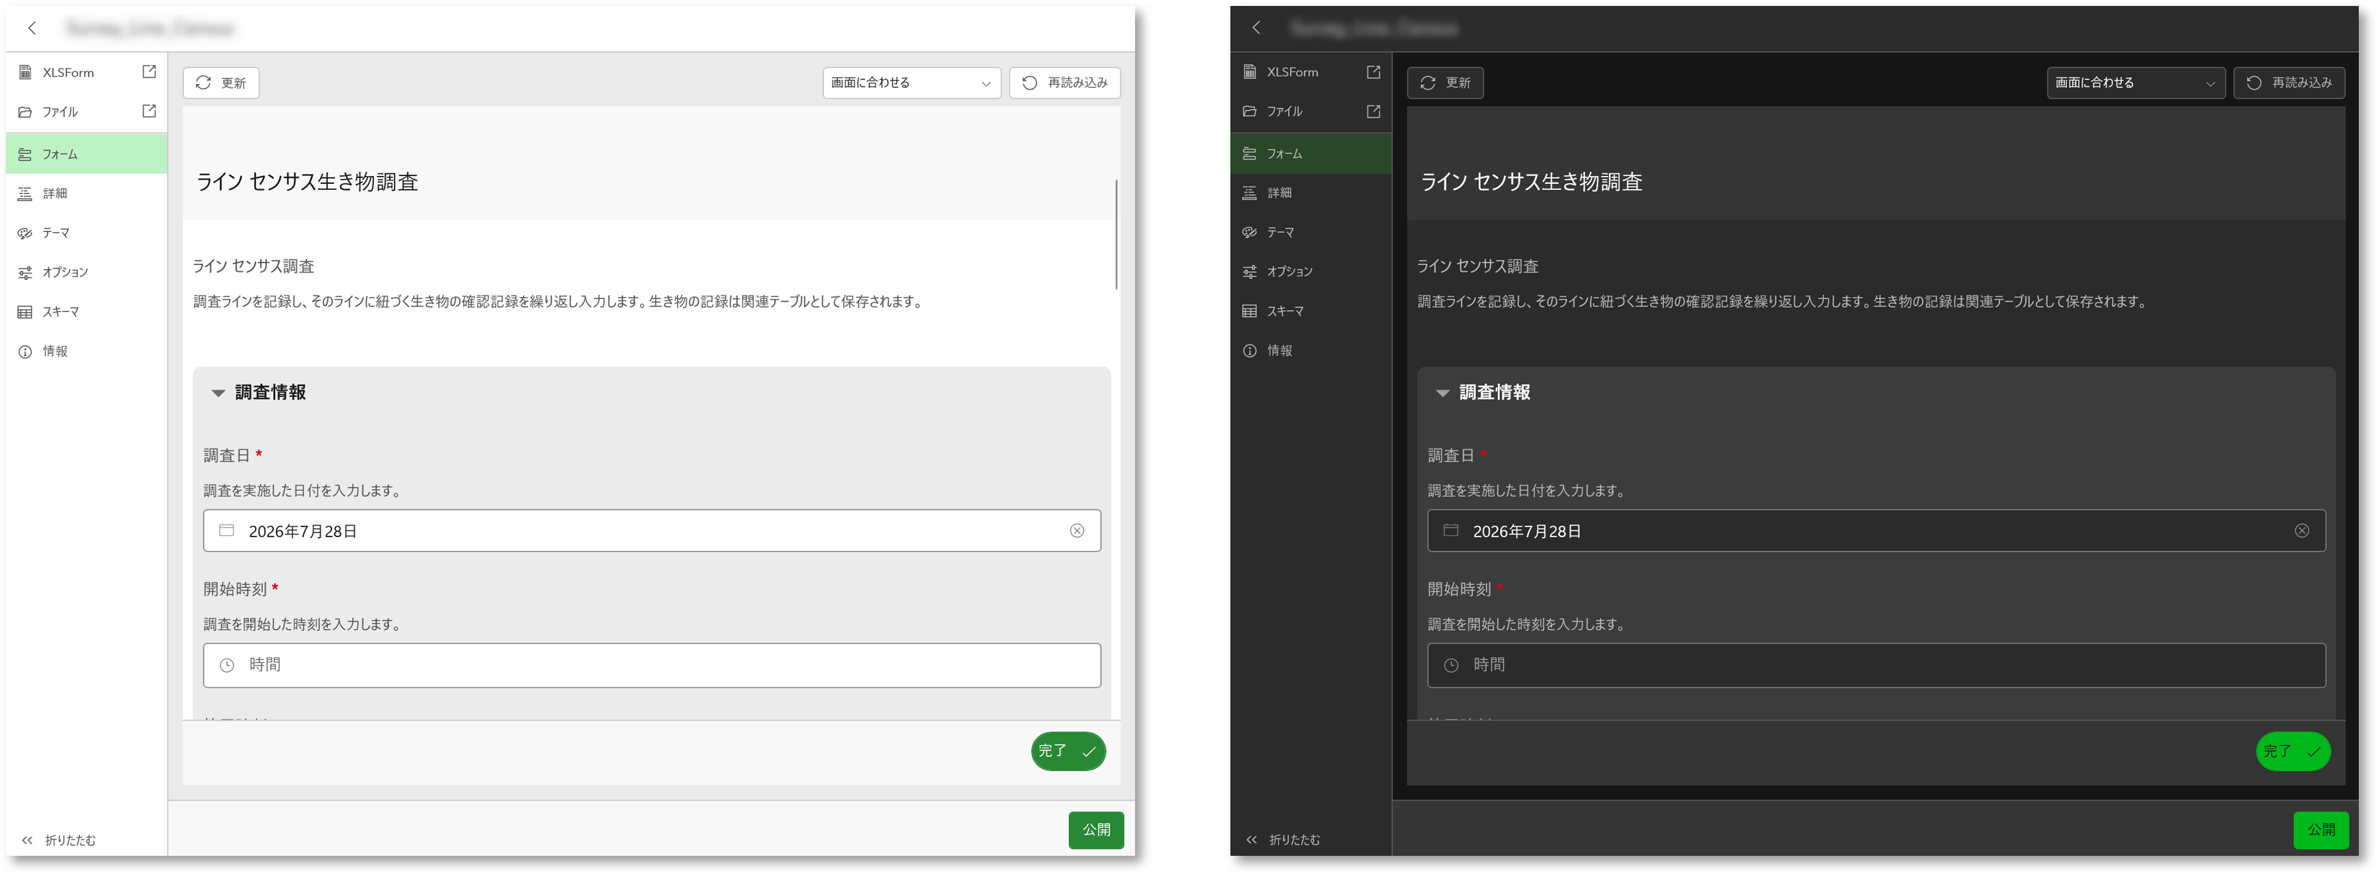Image resolution: width=2378 pixels, height=875 pixels.
Task: Select フォーム tab in the dark window
Action: coord(1311,154)
